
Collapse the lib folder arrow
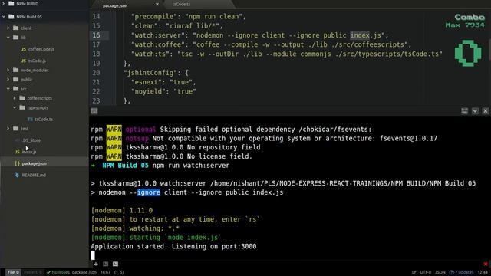(8, 38)
